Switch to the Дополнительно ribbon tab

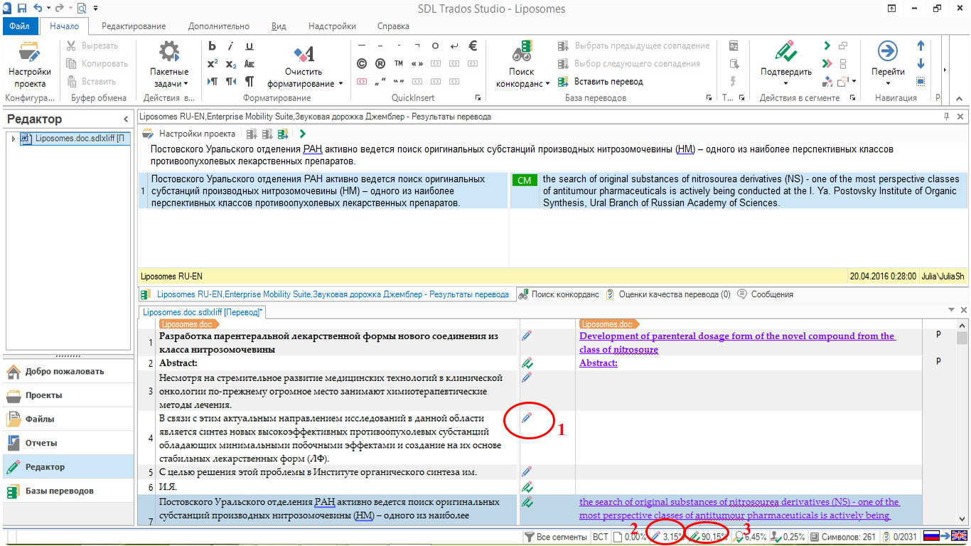coord(218,26)
